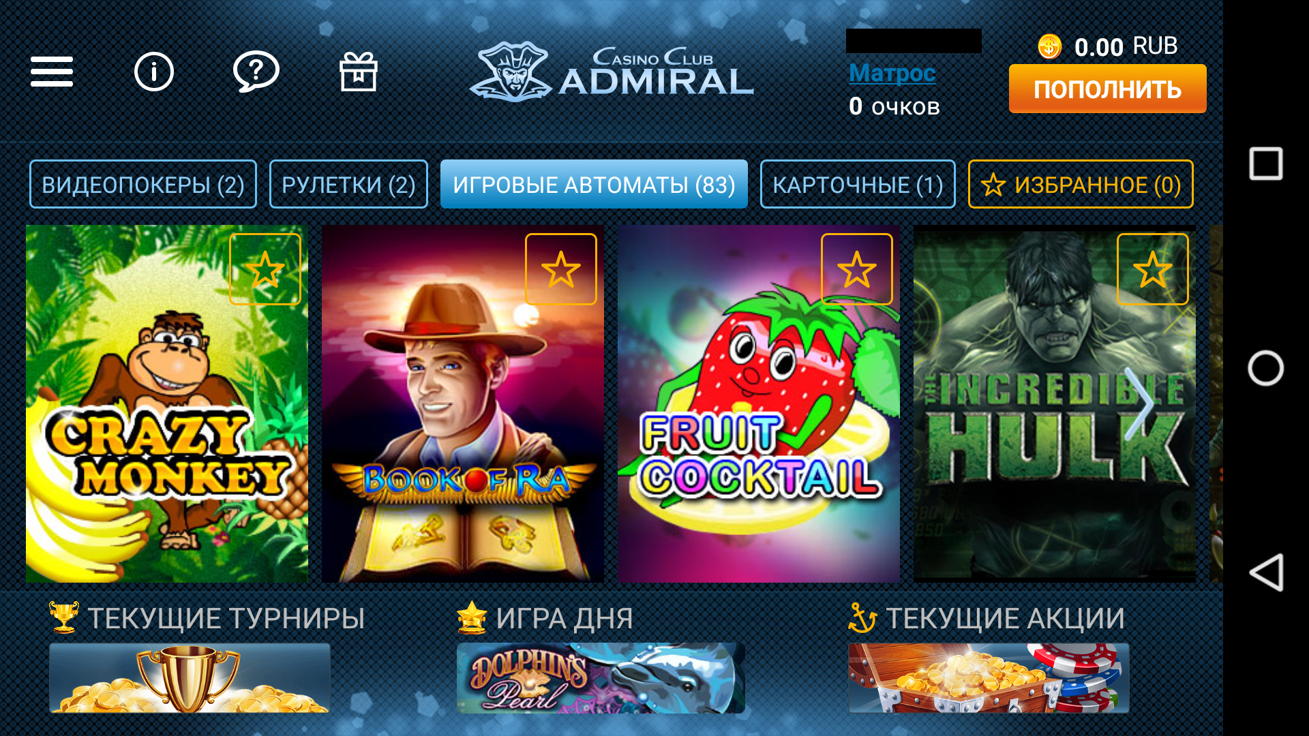Show next games with right chevron
The width and height of the screenshot is (1309, 736).
click(x=1139, y=403)
